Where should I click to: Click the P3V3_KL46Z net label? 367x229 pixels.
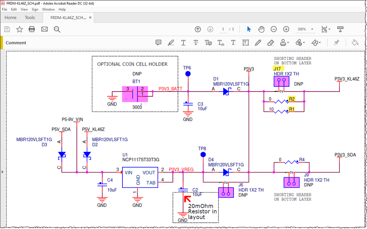[x=347, y=79]
